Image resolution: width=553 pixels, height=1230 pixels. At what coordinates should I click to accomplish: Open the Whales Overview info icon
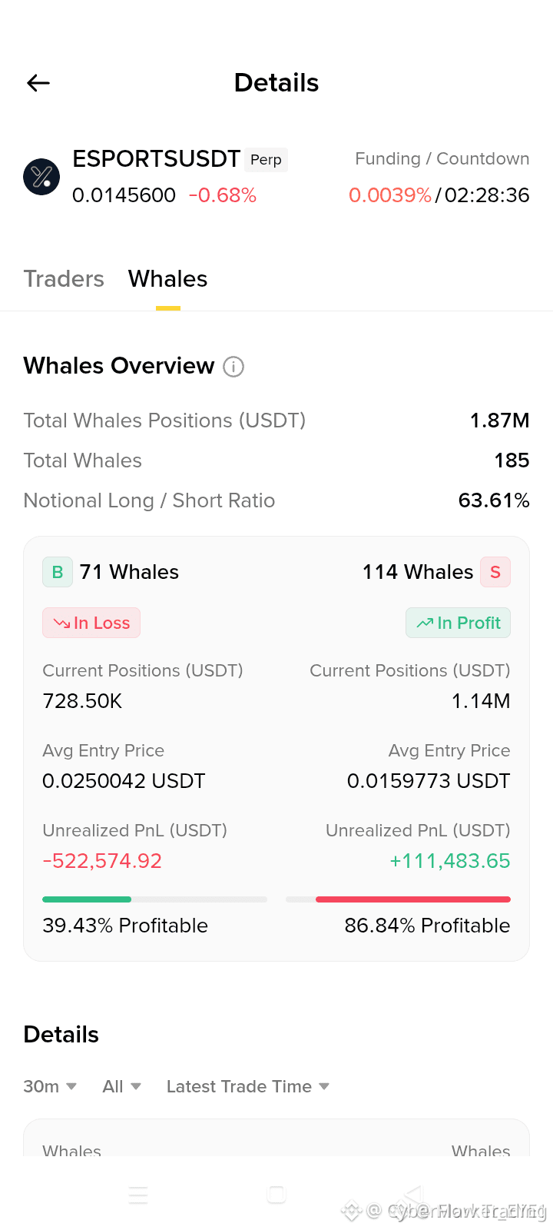click(233, 367)
